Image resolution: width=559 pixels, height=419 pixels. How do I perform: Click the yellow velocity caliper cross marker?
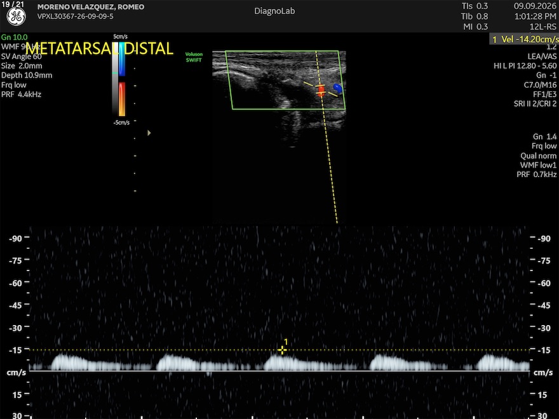(282, 350)
